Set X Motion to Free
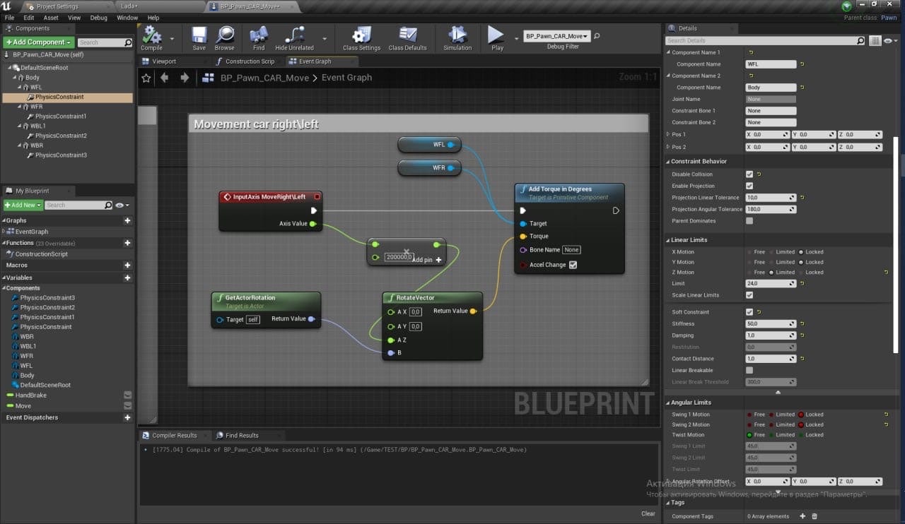The width and height of the screenshot is (905, 524). [x=750, y=251]
